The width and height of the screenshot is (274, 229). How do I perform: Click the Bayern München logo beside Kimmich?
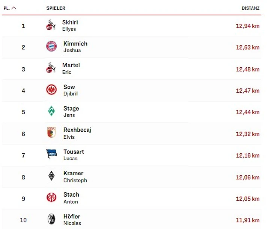[51, 47]
